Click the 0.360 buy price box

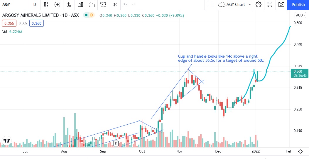(x=36, y=24)
